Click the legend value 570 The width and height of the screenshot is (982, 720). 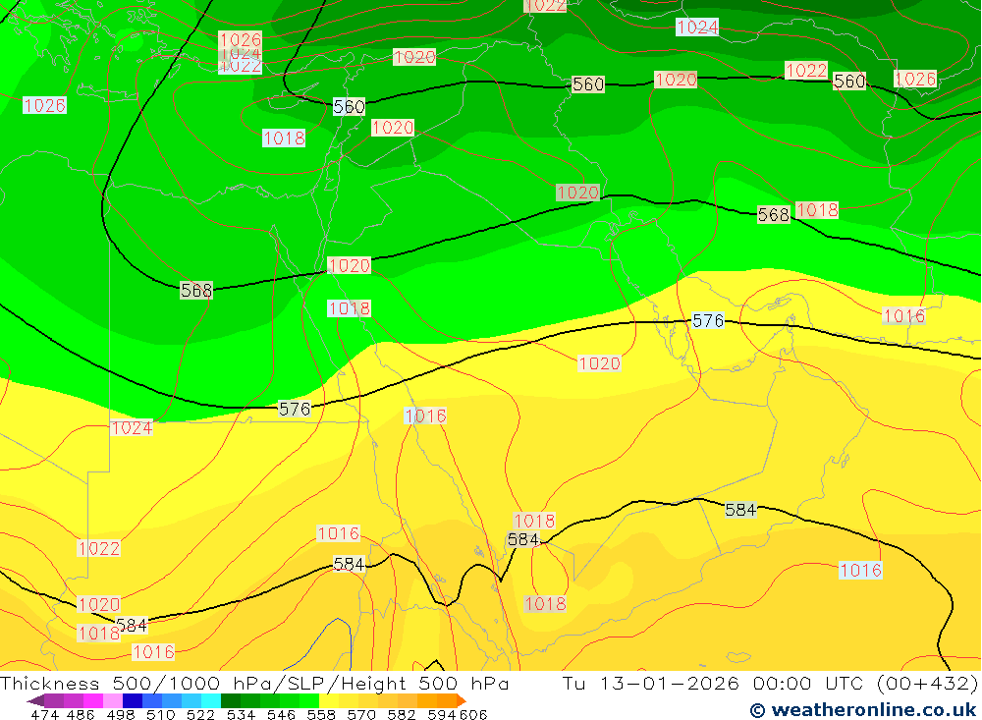[x=361, y=714]
